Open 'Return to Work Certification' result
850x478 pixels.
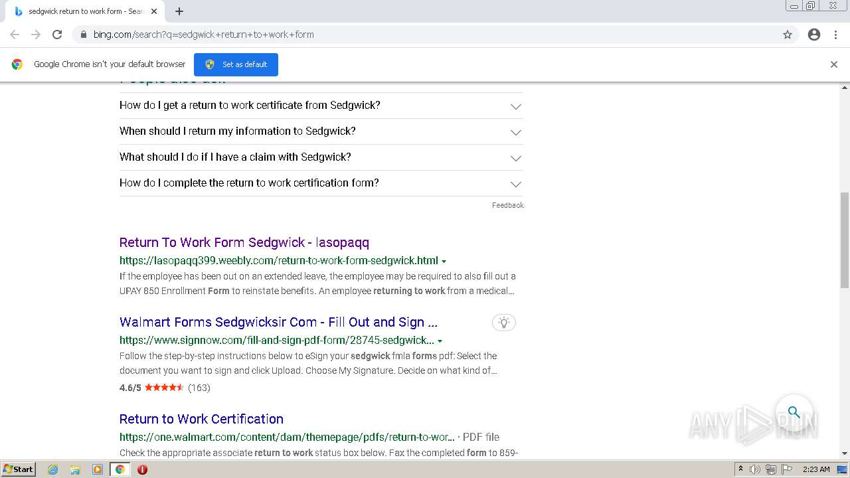(201, 419)
